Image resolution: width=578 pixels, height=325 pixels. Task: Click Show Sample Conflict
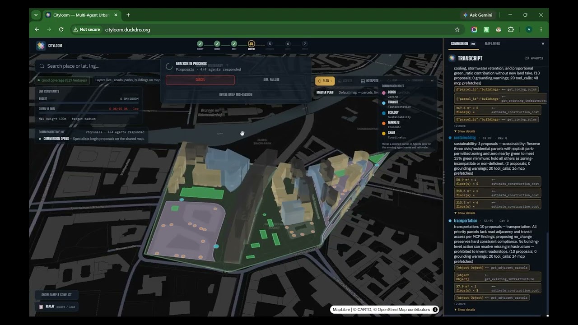pyautogui.click(x=56, y=295)
